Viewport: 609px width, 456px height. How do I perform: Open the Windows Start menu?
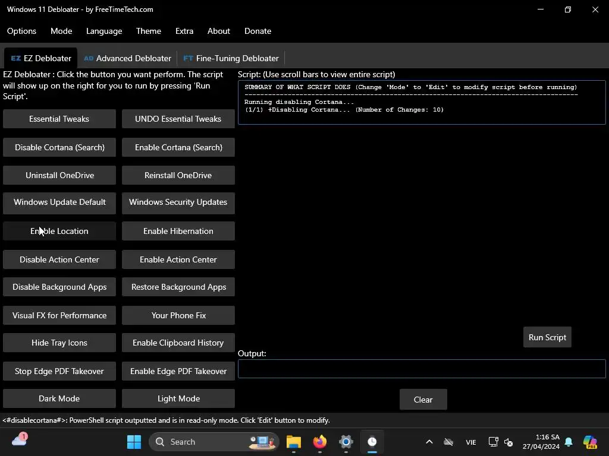coord(134,442)
